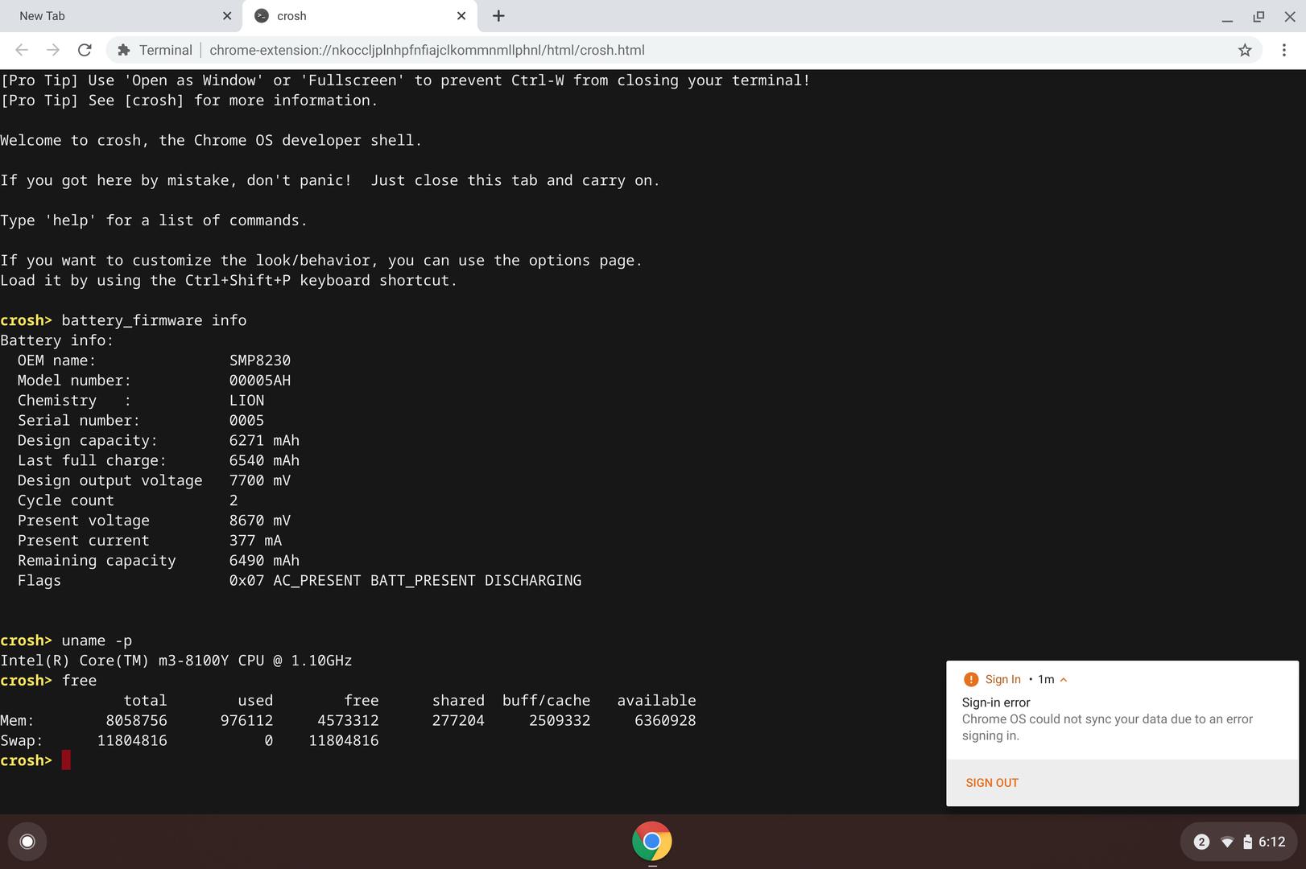Viewport: 1306px width, 869px height.
Task: Open a new tab with the plus button
Action: click(x=498, y=16)
